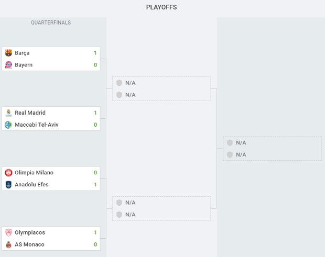Viewport: 325px width, 257px height.
Task: Click Real Madrid's series score of 1
Action: click(95, 113)
